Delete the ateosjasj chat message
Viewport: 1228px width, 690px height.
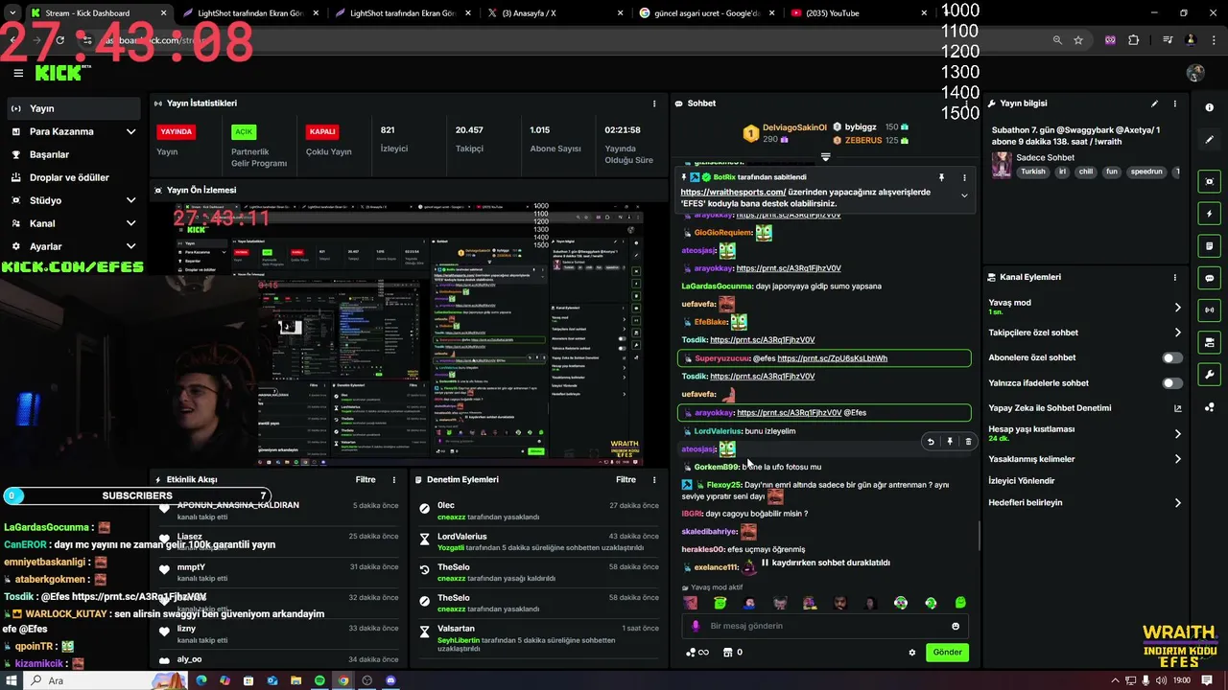(968, 442)
